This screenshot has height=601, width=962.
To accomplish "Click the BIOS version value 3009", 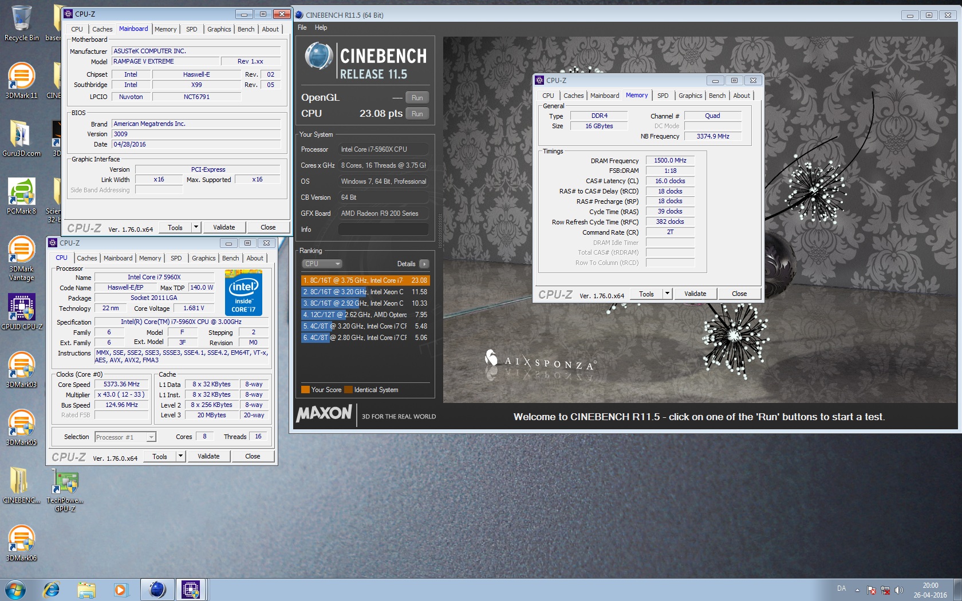I will (196, 135).
